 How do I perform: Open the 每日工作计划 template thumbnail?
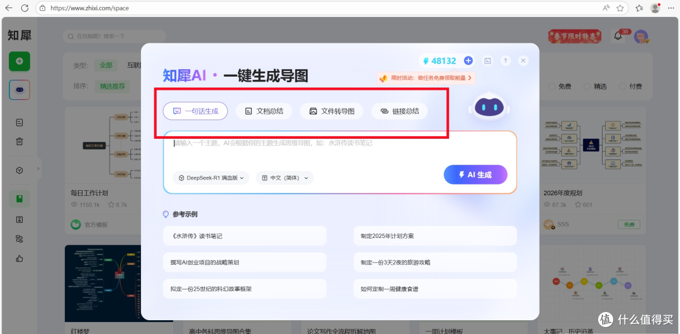click(x=103, y=146)
